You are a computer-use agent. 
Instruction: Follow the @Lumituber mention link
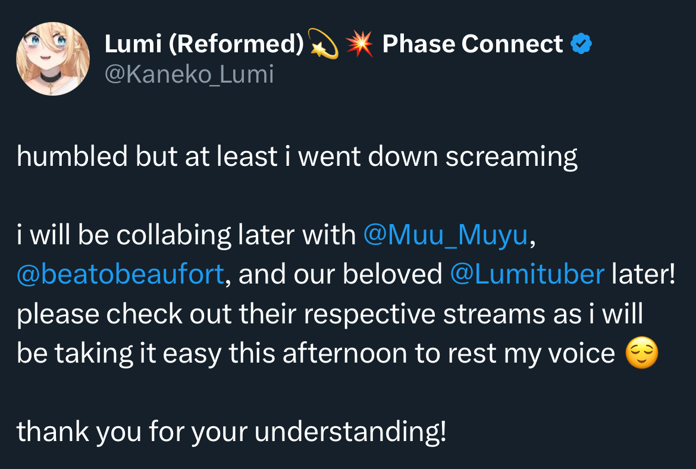[528, 275]
